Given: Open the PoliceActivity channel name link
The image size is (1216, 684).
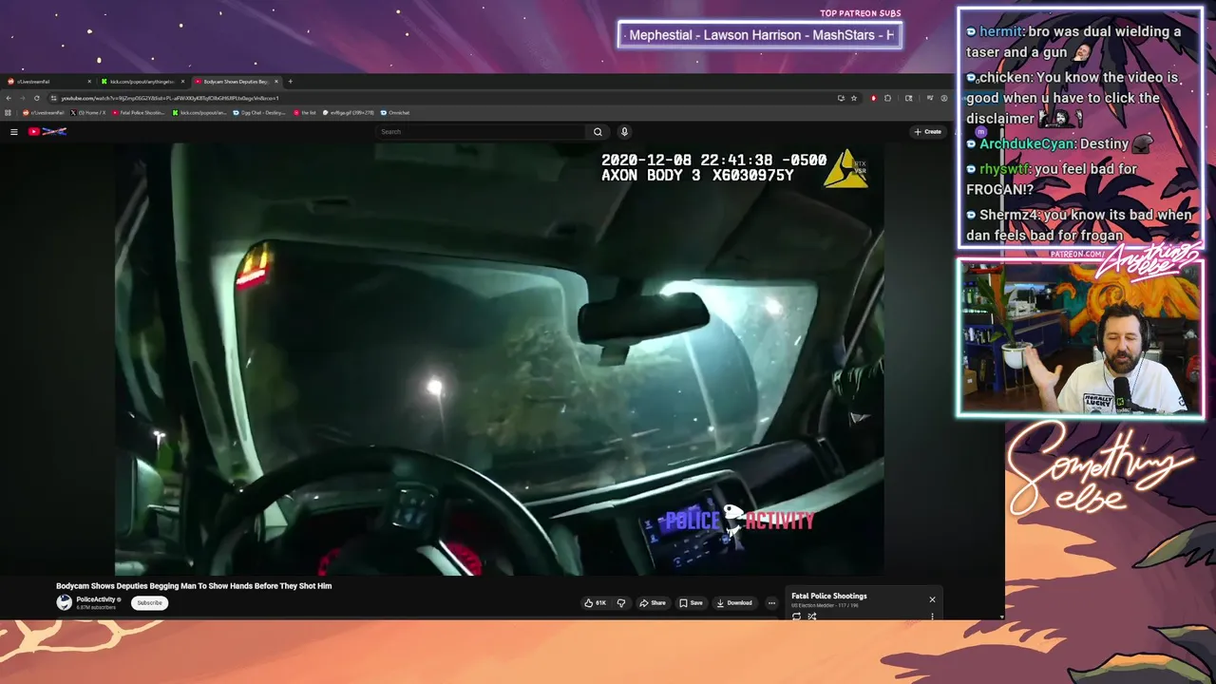Looking at the screenshot, I should click(x=97, y=599).
